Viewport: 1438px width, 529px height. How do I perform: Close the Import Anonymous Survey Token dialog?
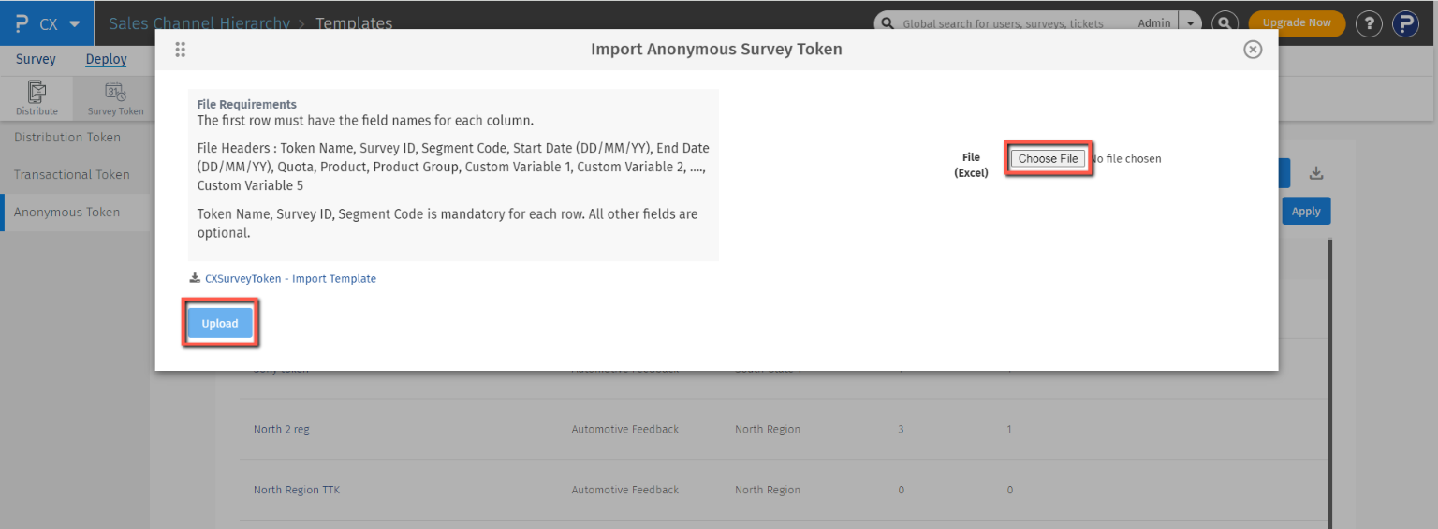click(1253, 50)
